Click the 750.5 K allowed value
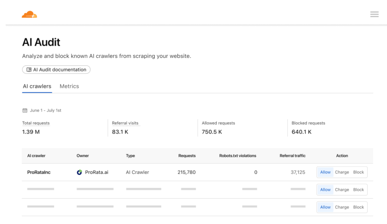Image resolution: width=387 pixels, height=224 pixels. 212,132
